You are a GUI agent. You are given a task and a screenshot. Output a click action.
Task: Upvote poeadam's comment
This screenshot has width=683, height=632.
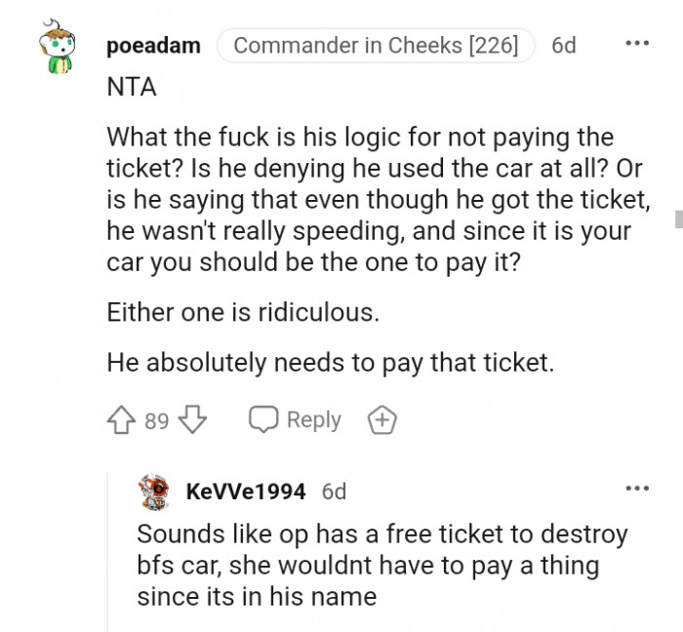pyautogui.click(x=122, y=420)
